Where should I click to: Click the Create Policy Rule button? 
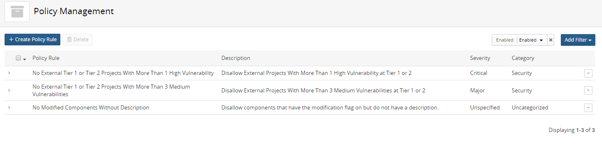point(32,40)
